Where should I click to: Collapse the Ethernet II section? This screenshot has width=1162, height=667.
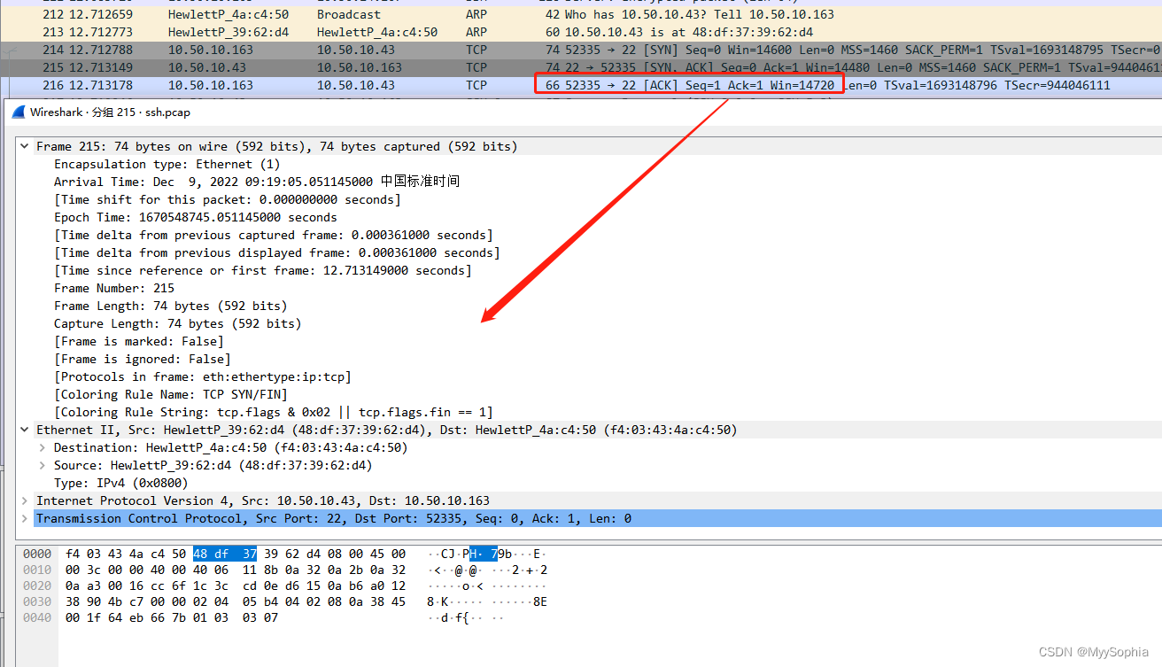click(x=26, y=430)
